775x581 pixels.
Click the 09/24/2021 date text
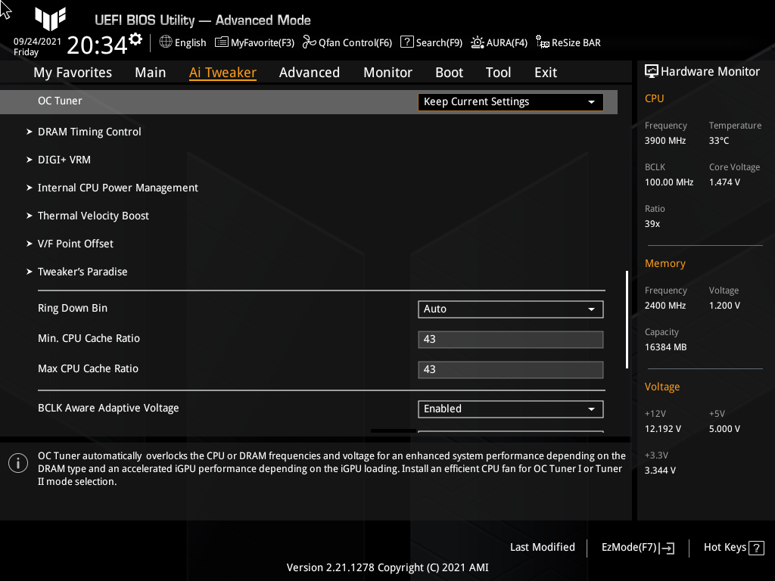[x=37, y=42]
